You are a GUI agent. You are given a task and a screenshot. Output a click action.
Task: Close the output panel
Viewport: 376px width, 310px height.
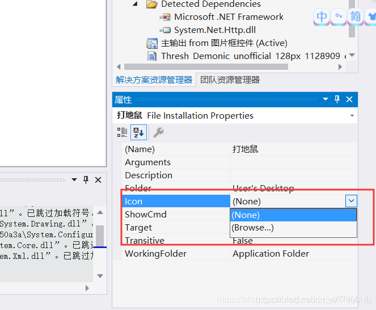tap(98, 180)
